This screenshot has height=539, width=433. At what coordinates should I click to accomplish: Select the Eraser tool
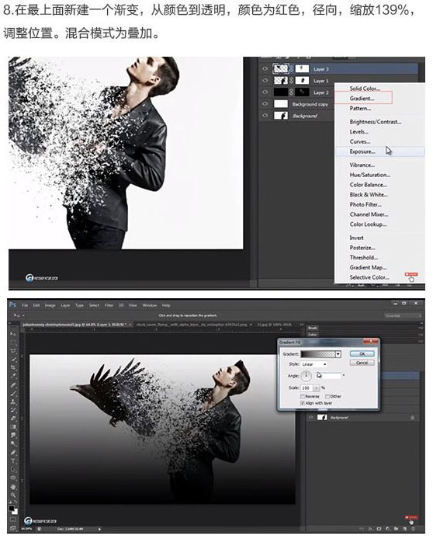pyautogui.click(x=12, y=419)
